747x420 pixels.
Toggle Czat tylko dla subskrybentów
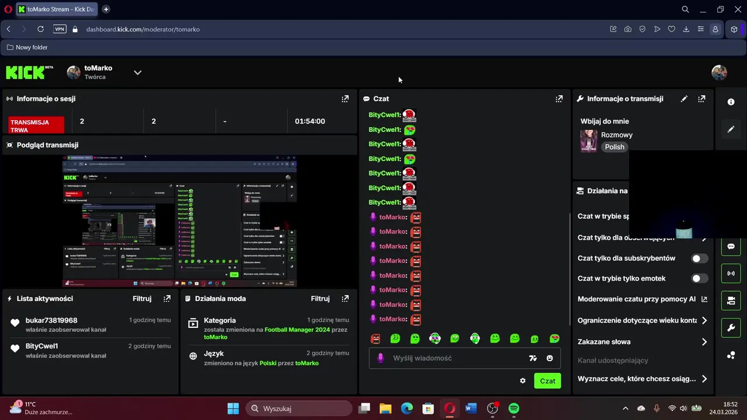point(700,258)
